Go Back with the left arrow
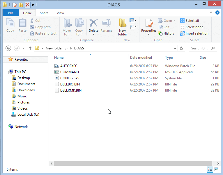Screen dimensions: 223x175 pos(8,48)
